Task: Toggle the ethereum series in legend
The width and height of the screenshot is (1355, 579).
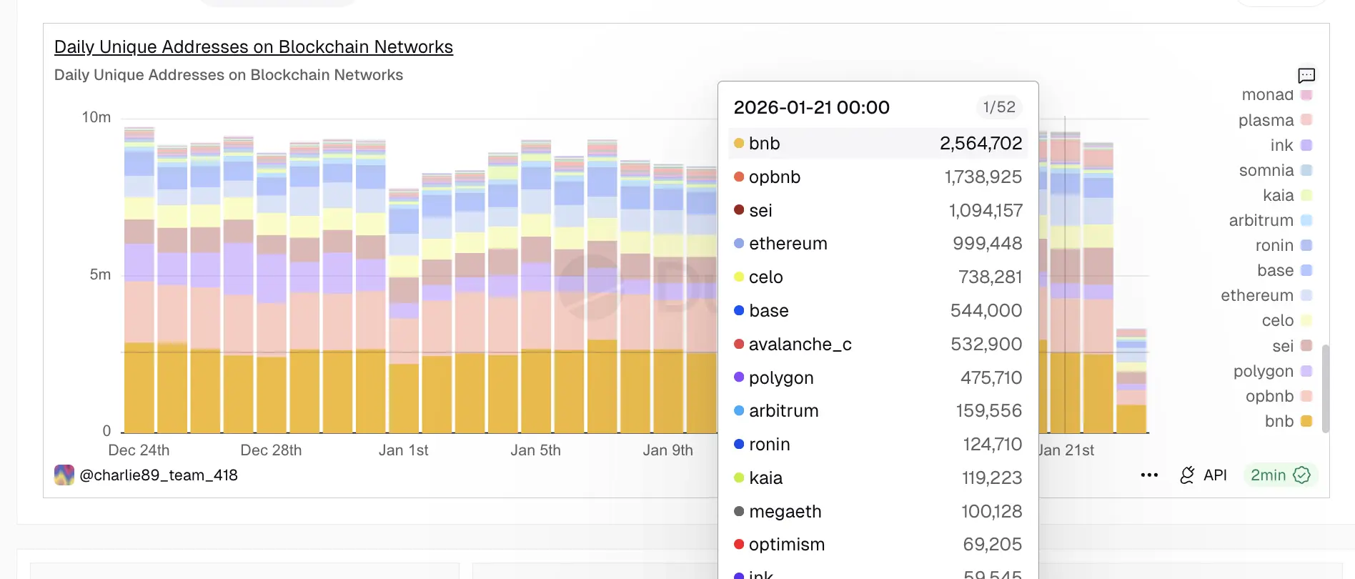Action: click(x=1266, y=295)
